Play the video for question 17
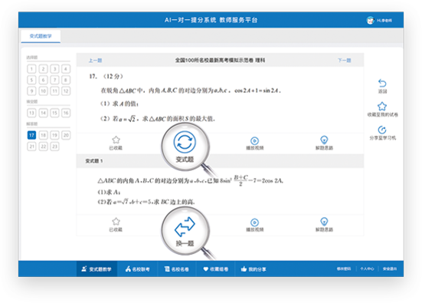This screenshot has width=422, height=303. 254,140
